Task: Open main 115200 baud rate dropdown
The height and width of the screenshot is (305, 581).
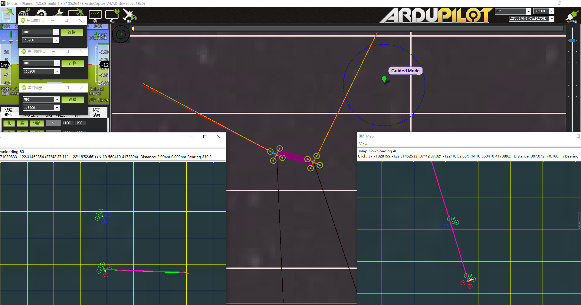Action: tap(552, 11)
